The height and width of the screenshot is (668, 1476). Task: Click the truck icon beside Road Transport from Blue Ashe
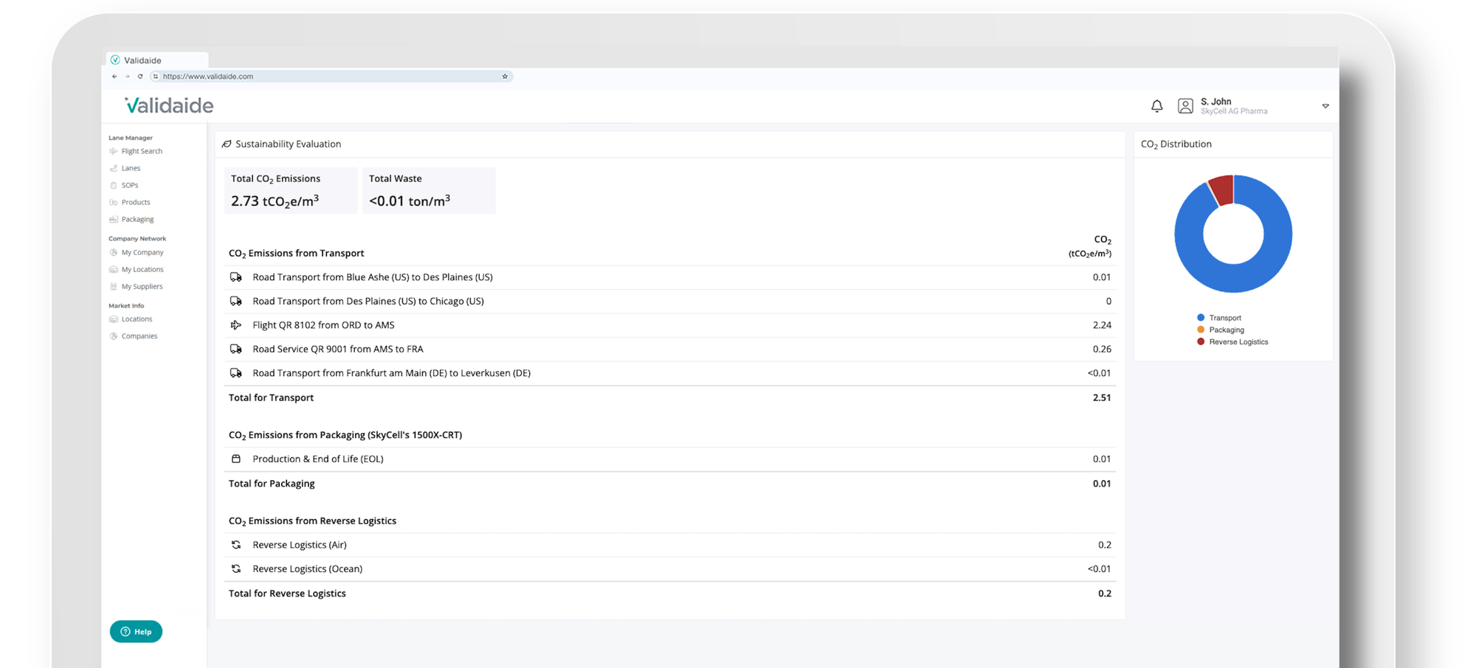236,277
